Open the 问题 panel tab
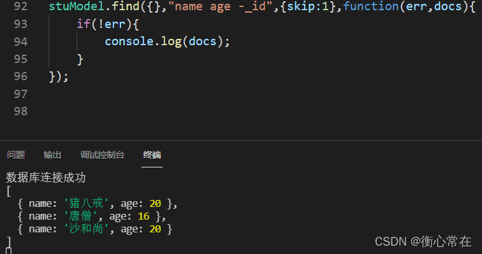 point(16,155)
